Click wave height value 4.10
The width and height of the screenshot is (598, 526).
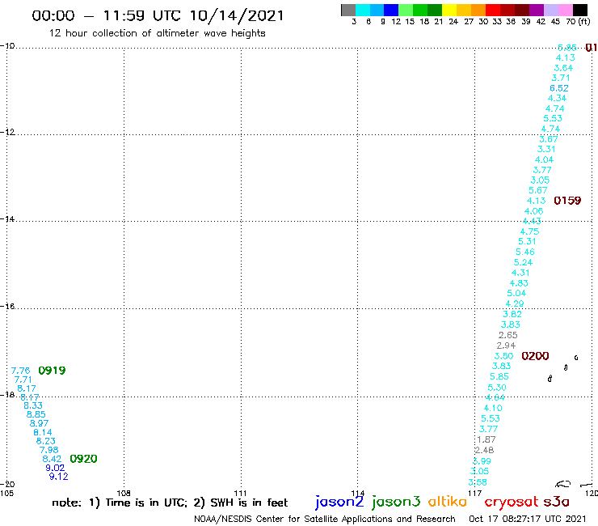493,408
